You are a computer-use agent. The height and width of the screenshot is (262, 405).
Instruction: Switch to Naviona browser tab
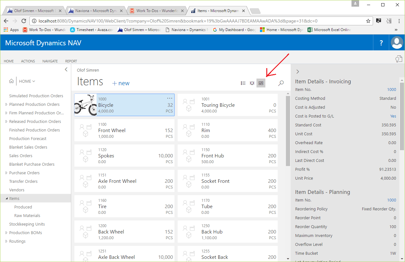(95, 11)
